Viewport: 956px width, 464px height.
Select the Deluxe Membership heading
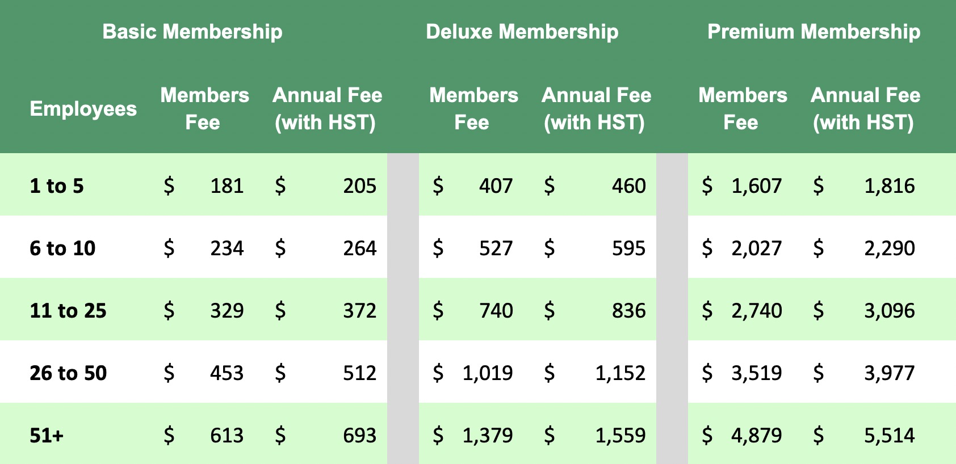click(522, 32)
